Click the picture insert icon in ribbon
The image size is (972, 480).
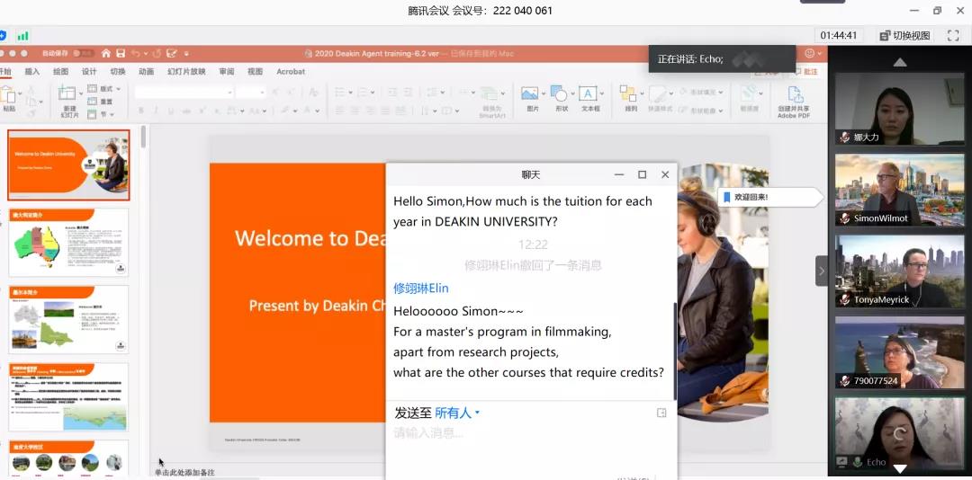point(531,94)
